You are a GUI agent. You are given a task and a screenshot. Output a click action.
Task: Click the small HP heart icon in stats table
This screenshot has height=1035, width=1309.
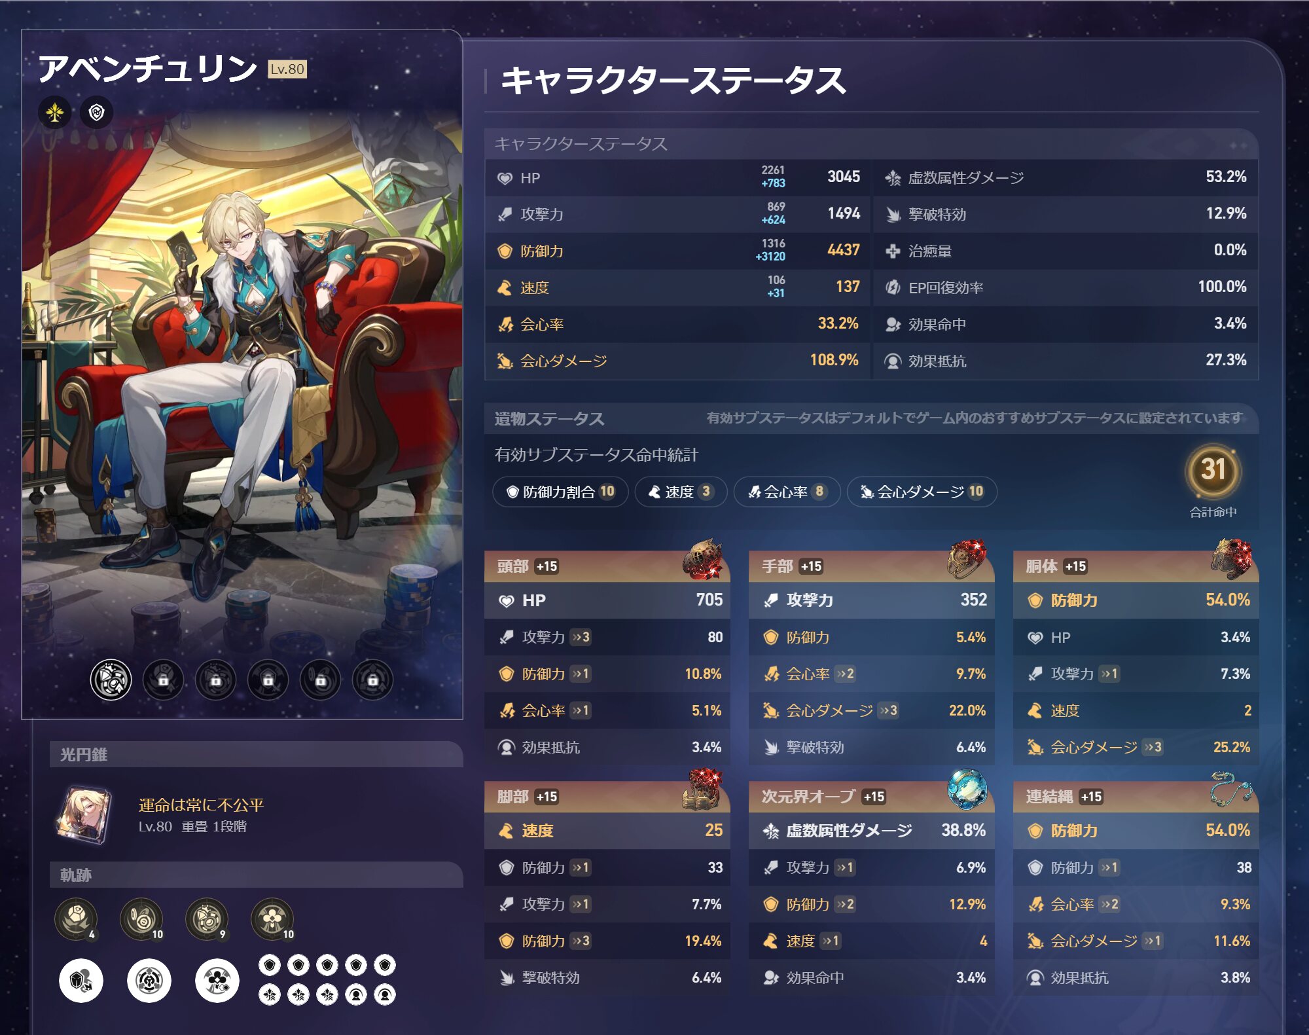click(x=505, y=178)
